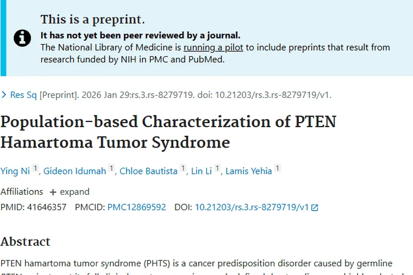The height and width of the screenshot is (275, 413).
Task: Click affiliation marker after Gideon Idumah
Action: (112, 169)
